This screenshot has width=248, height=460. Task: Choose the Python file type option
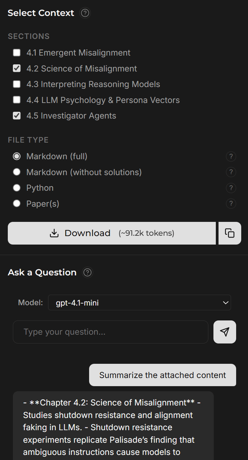17,188
